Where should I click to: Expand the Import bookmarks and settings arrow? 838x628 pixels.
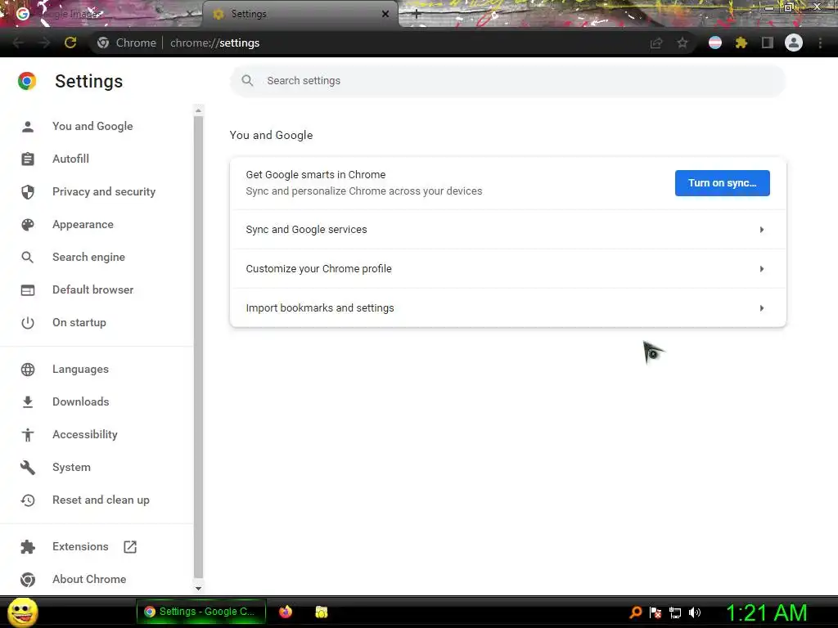[x=762, y=308]
